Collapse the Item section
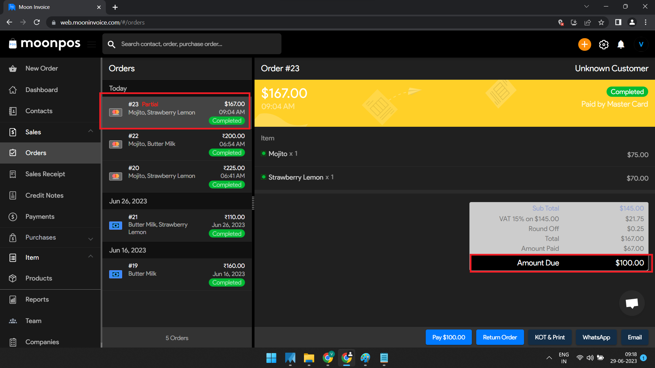 (90, 256)
